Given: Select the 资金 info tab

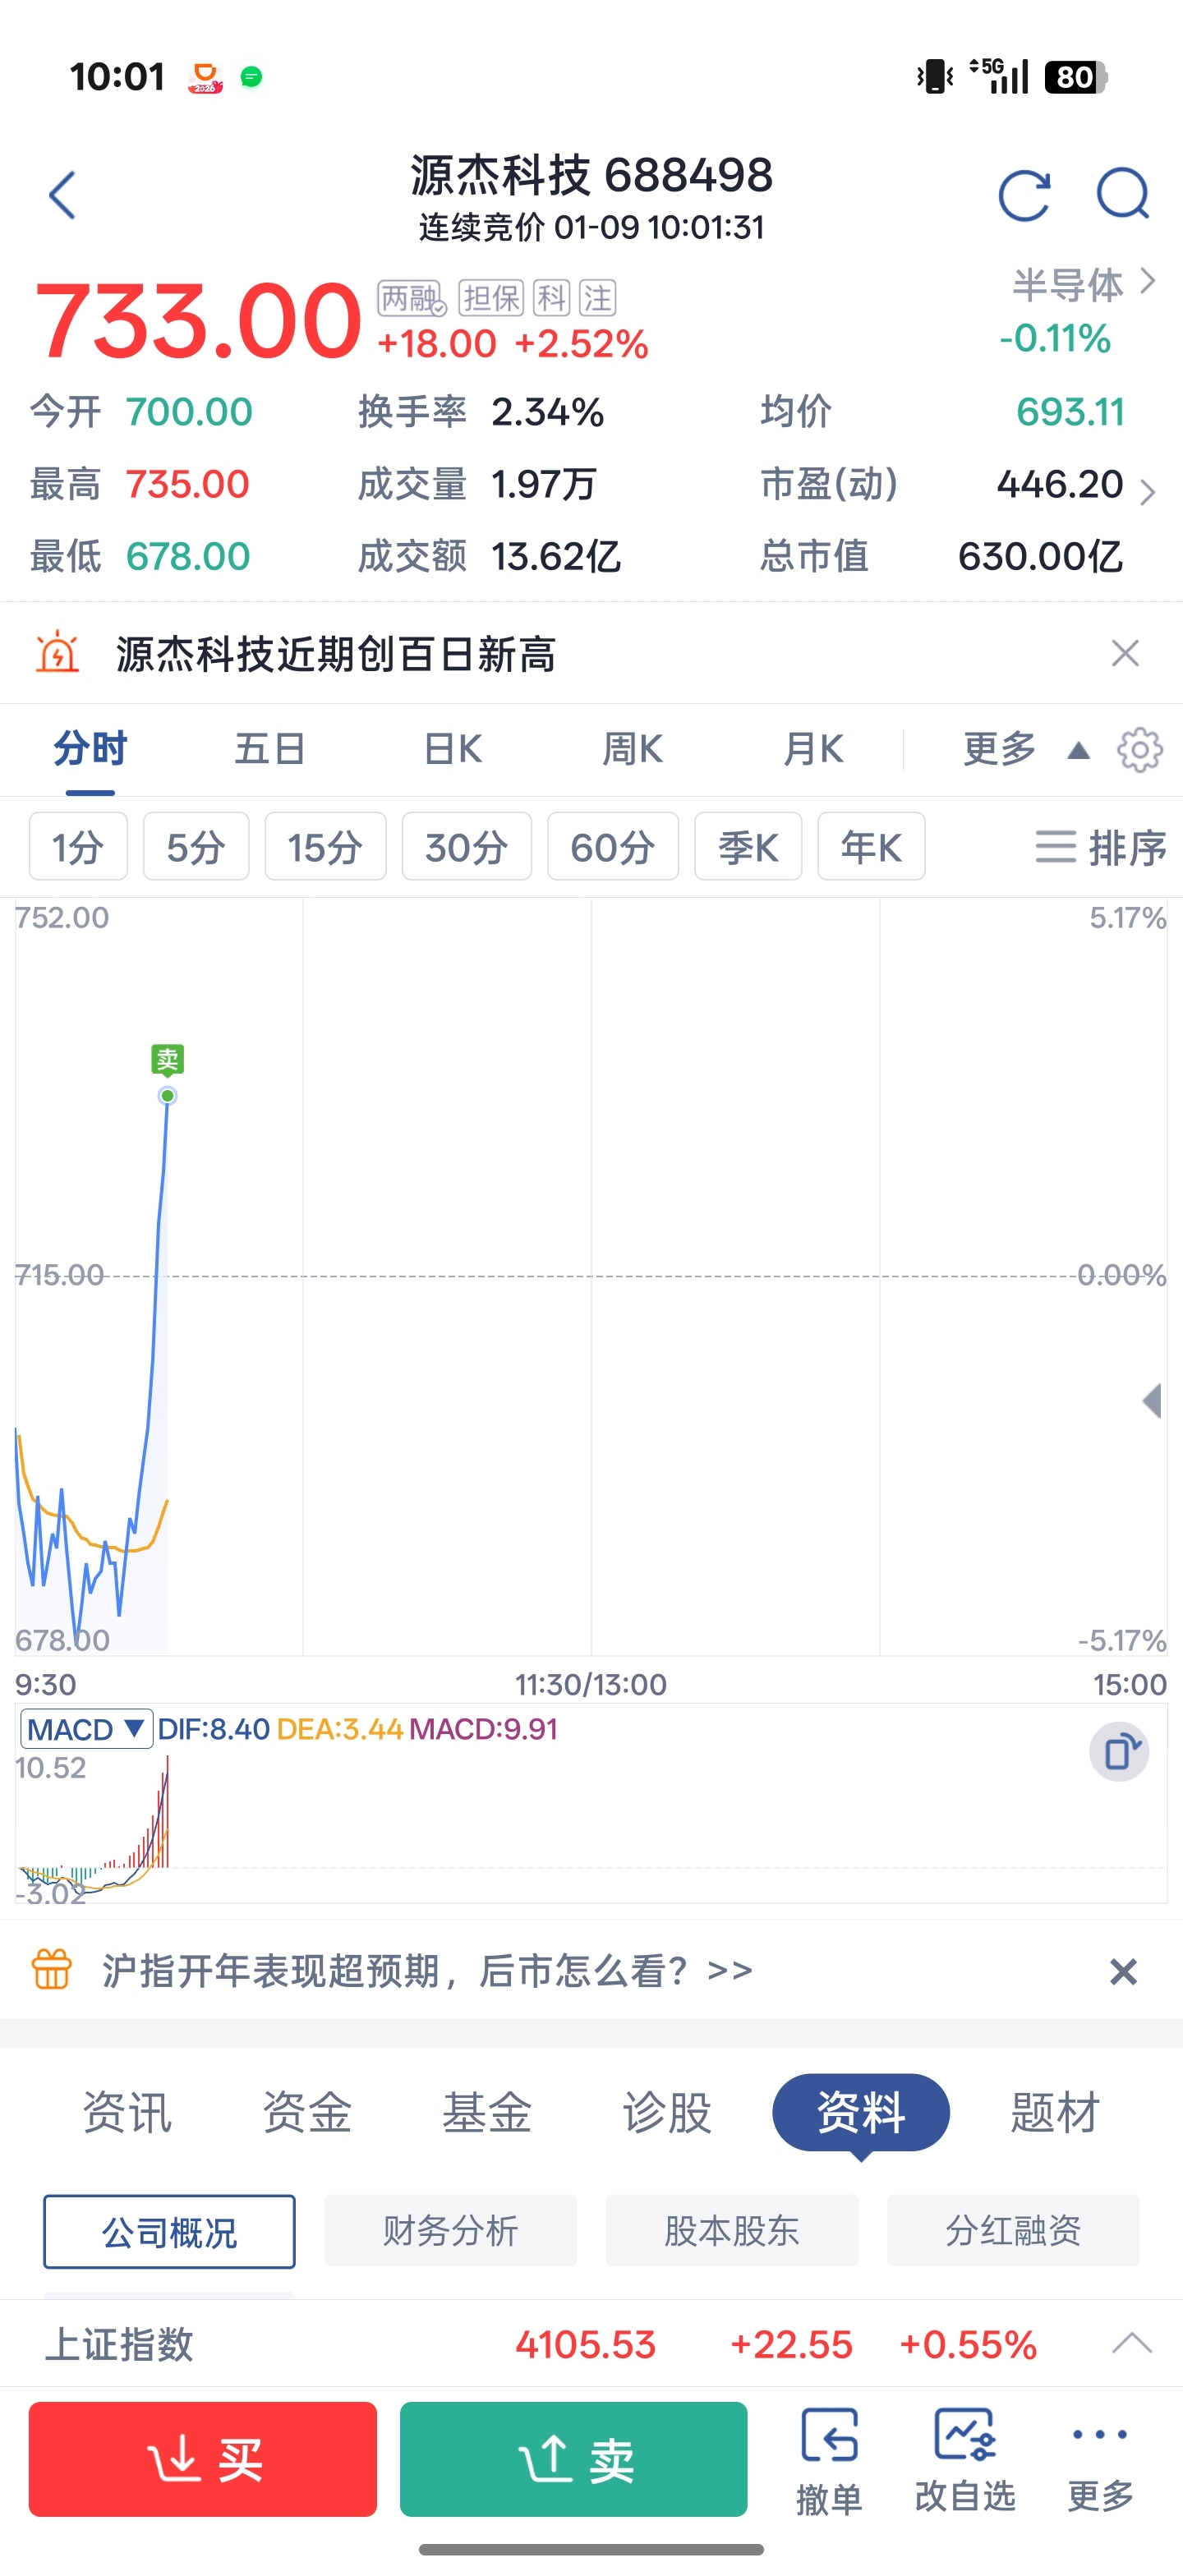Looking at the screenshot, I should (307, 2113).
